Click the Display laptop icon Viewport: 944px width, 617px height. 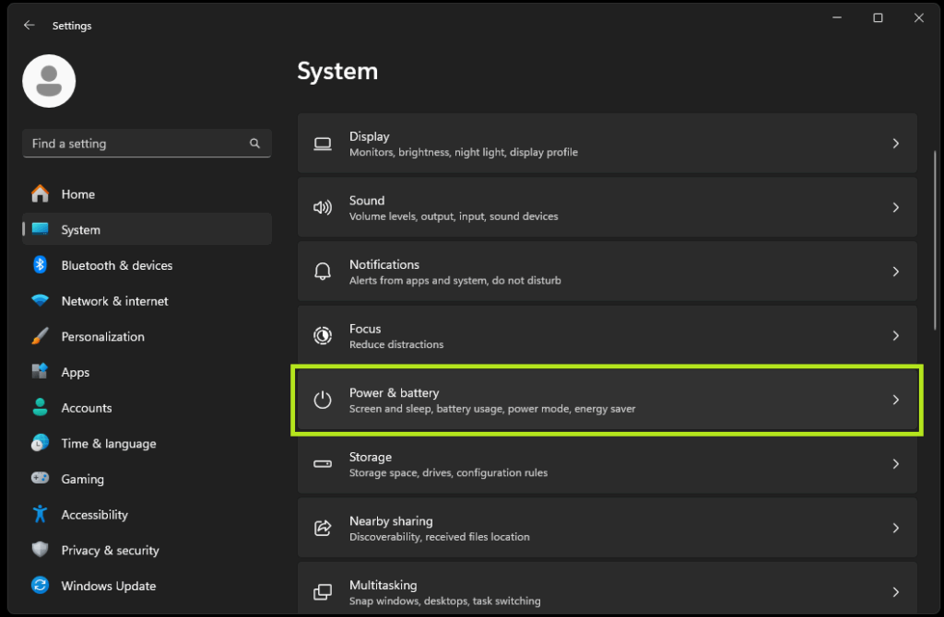coord(323,144)
